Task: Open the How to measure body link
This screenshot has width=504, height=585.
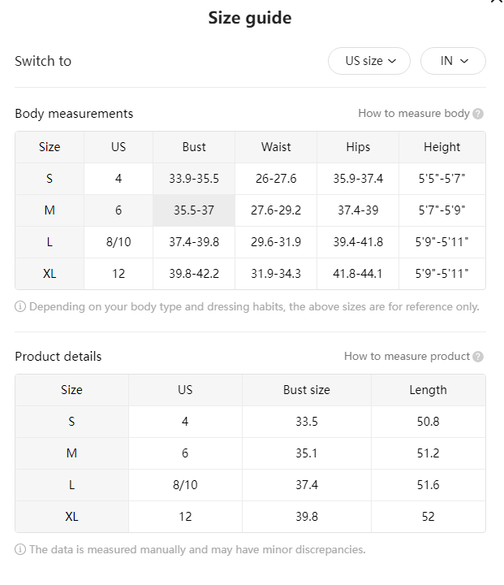Action: (414, 114)
